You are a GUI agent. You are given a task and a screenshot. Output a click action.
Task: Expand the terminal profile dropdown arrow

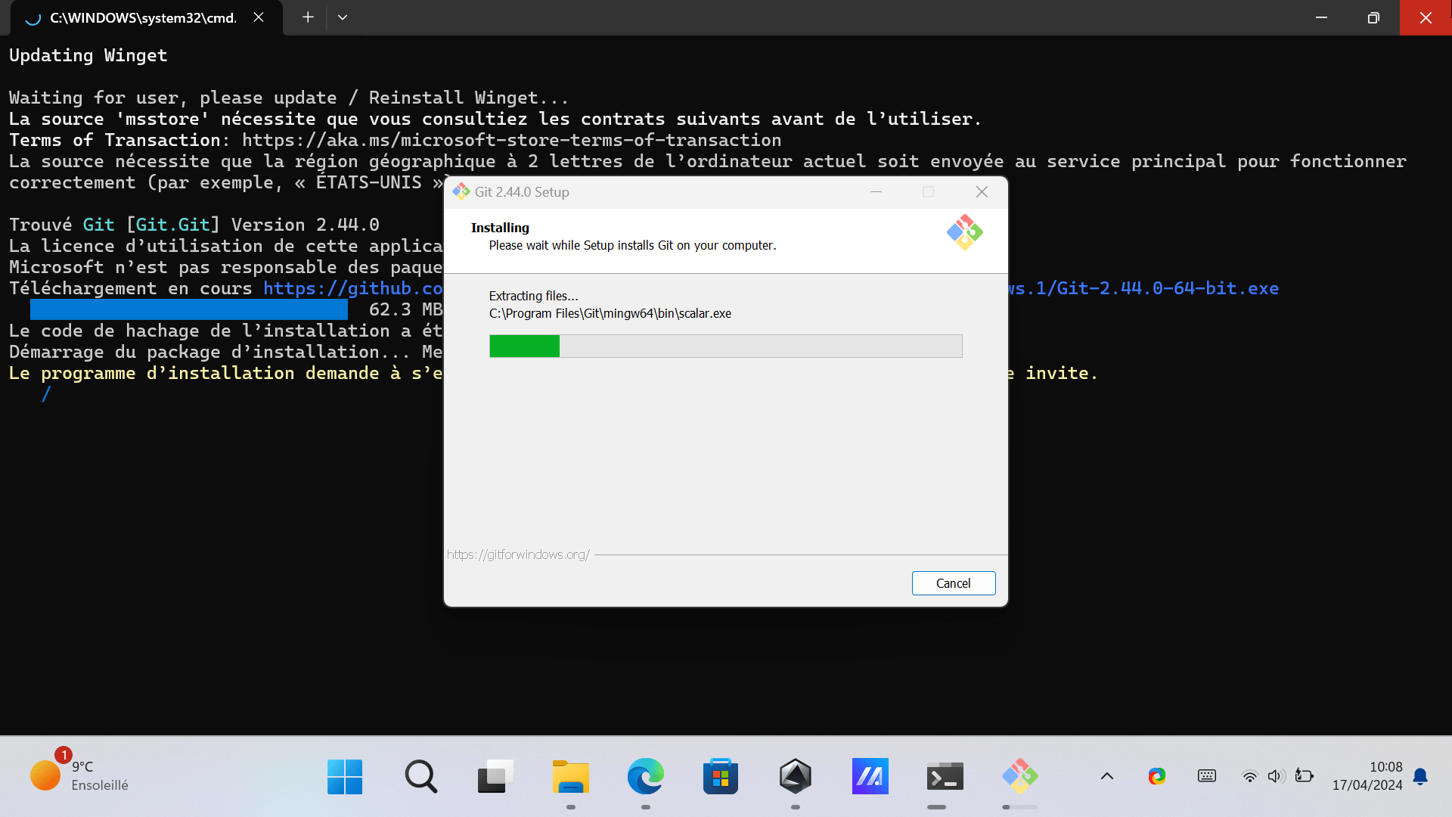343,17
